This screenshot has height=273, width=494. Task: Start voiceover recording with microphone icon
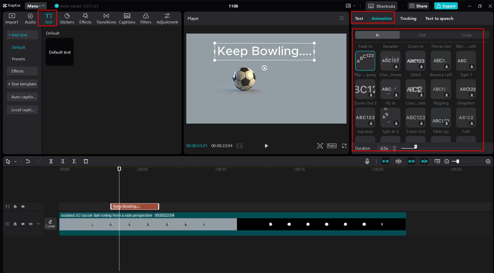(367, 161)
